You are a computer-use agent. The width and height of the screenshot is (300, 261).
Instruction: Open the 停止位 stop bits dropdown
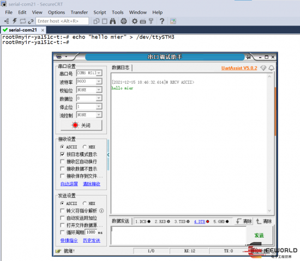(99, 107)
